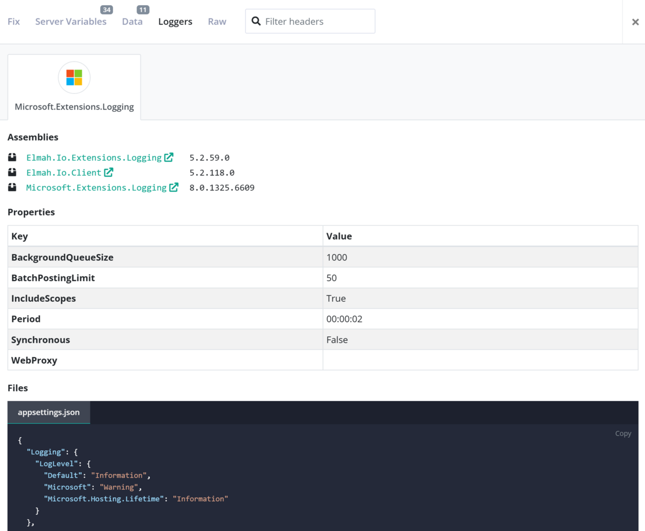Open the Data tab

(132, 21)
